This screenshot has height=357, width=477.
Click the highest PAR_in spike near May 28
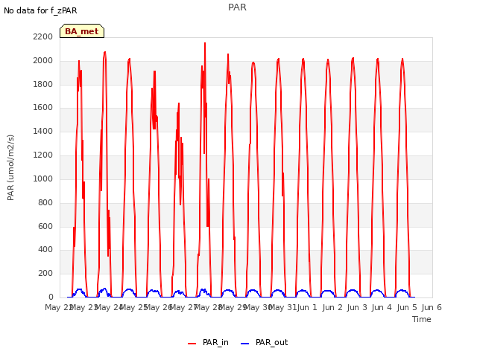(x=205, y=43)
